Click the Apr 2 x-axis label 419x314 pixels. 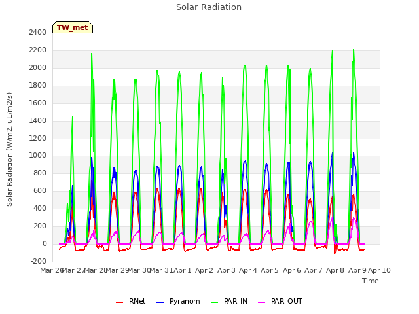point(204,270)
